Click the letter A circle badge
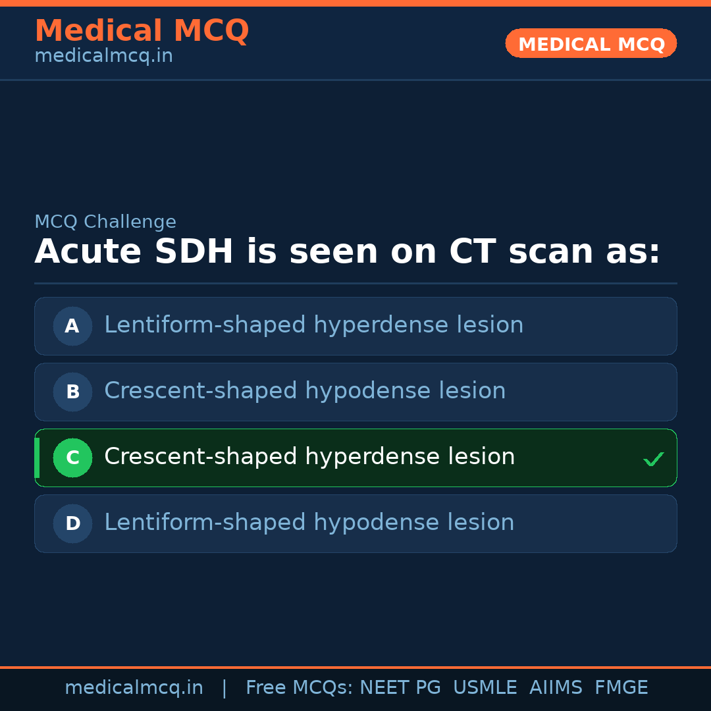Image resolution: width=711 pixels, height=711 pixels. (x=72, y=326)
